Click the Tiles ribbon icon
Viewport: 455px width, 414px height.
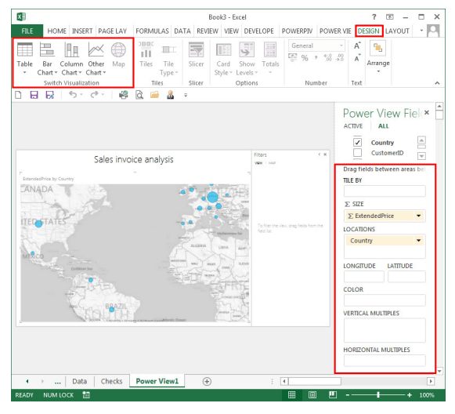point(146,55)
